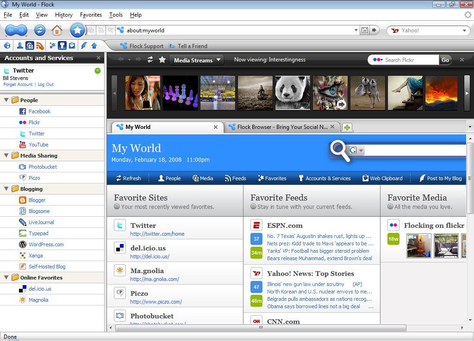Open the address bar history dropdown

tap(356, 30)
